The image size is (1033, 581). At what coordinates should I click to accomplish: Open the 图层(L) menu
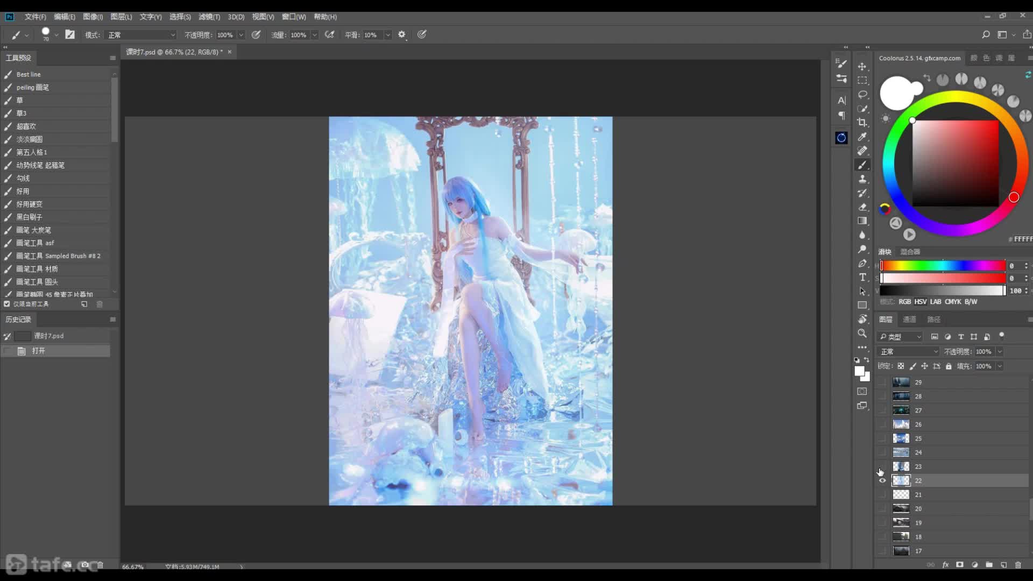coord(121,17)
